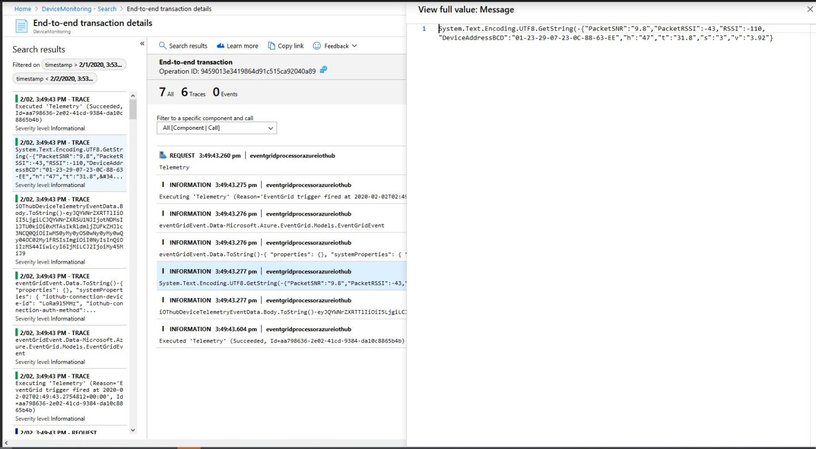The height and width of the screenshot is (449, 816).
Task: Click the horizontal scrollbar left arrow
Action: click(6, 443)
